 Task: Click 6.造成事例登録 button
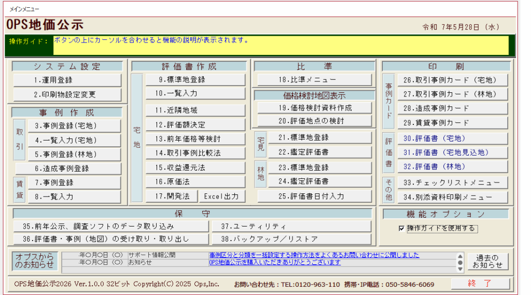tap(68, 168)
